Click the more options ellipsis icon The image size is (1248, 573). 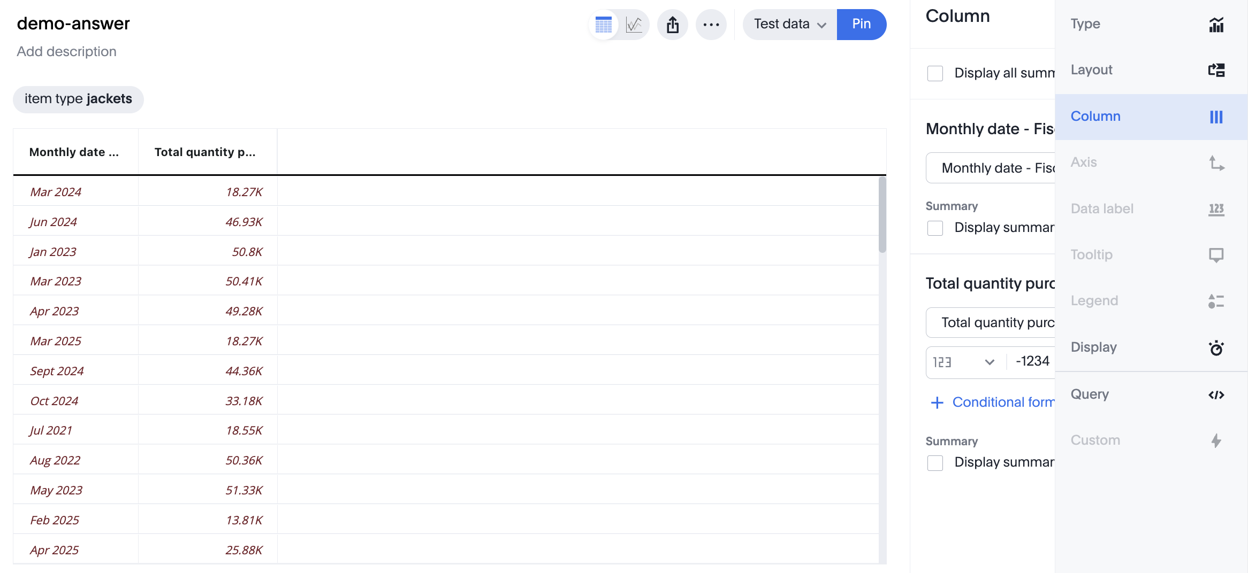(711, 24)
